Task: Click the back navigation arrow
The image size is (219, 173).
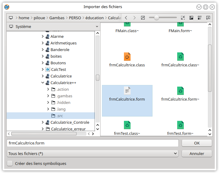Action: pyautogui.click(x=126, y=18)
